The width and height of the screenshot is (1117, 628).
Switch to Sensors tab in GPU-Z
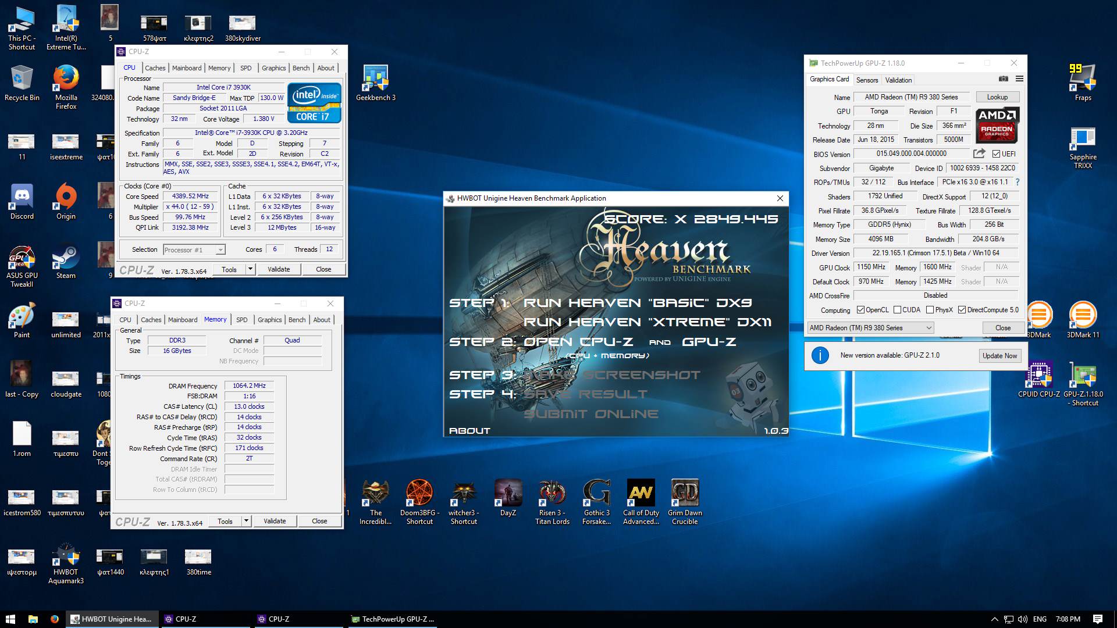pos(867,80)
